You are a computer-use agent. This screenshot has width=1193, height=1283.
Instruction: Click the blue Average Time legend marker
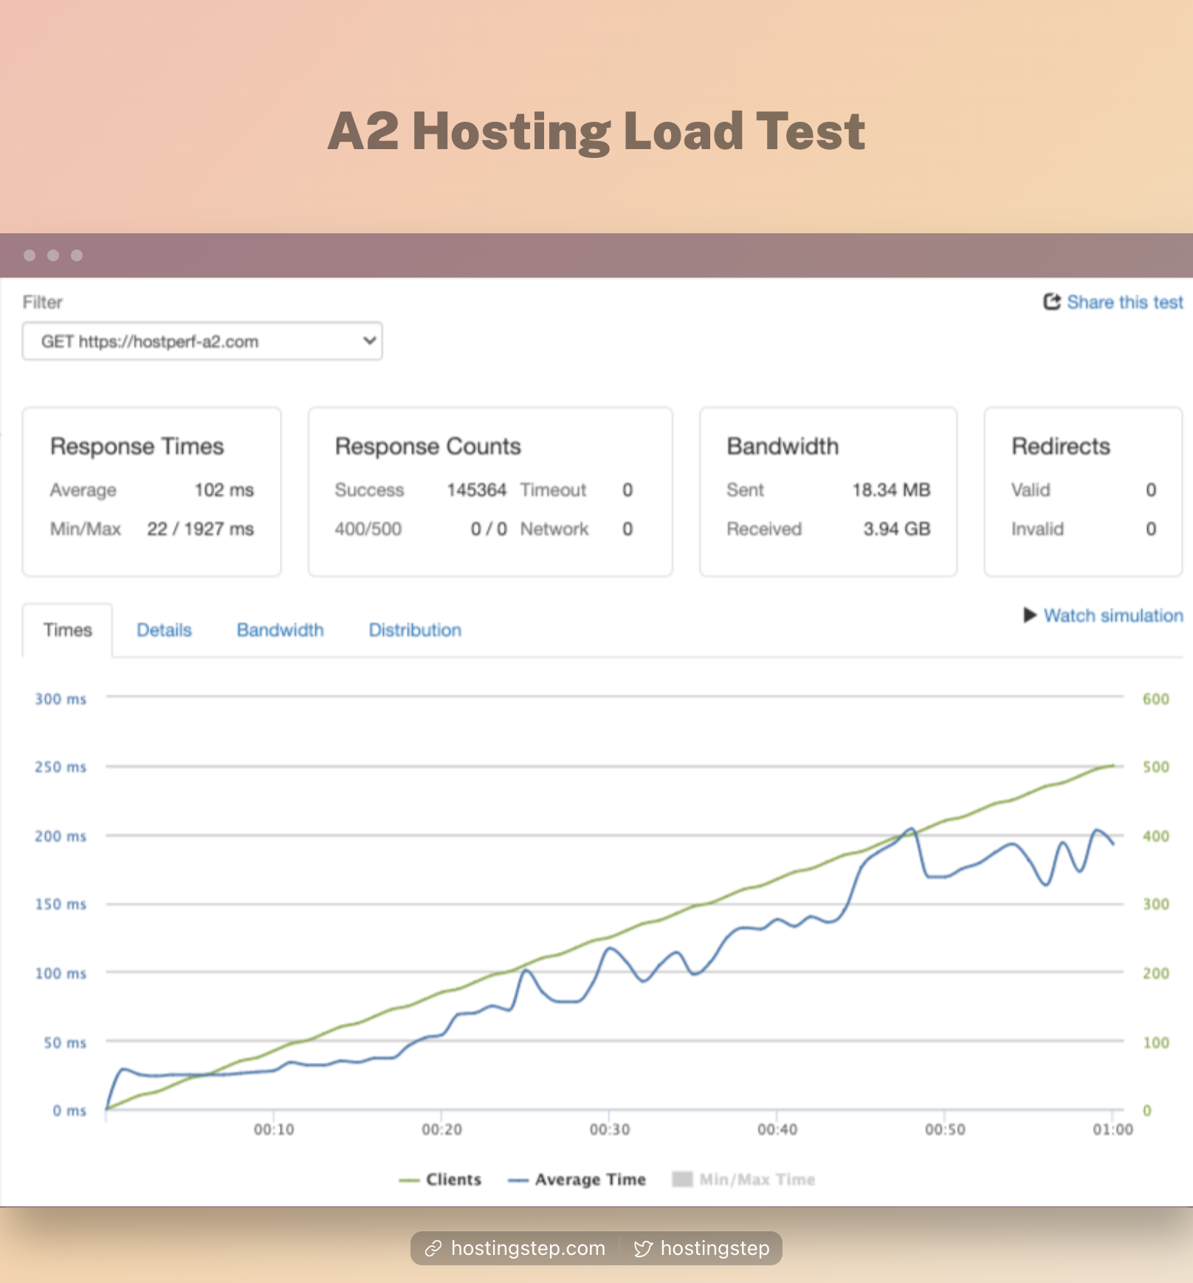point(518,1180)
